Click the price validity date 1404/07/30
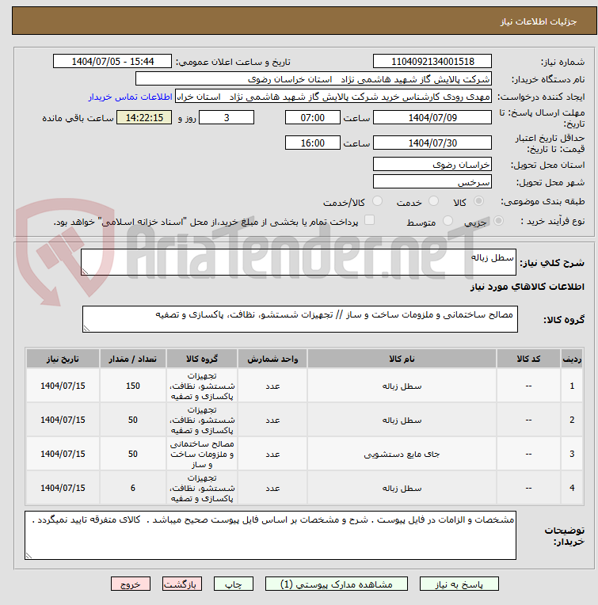This screenshot has height=605, width=598. (x=432, y=143)
